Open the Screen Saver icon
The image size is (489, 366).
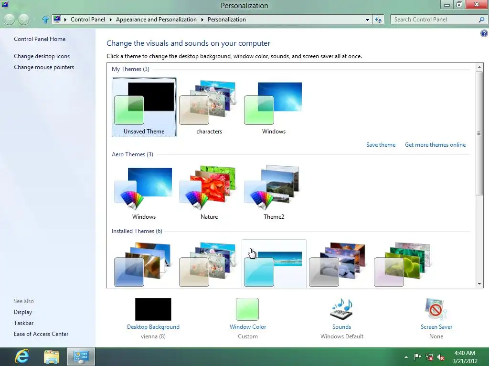click(x=436, y=309)
